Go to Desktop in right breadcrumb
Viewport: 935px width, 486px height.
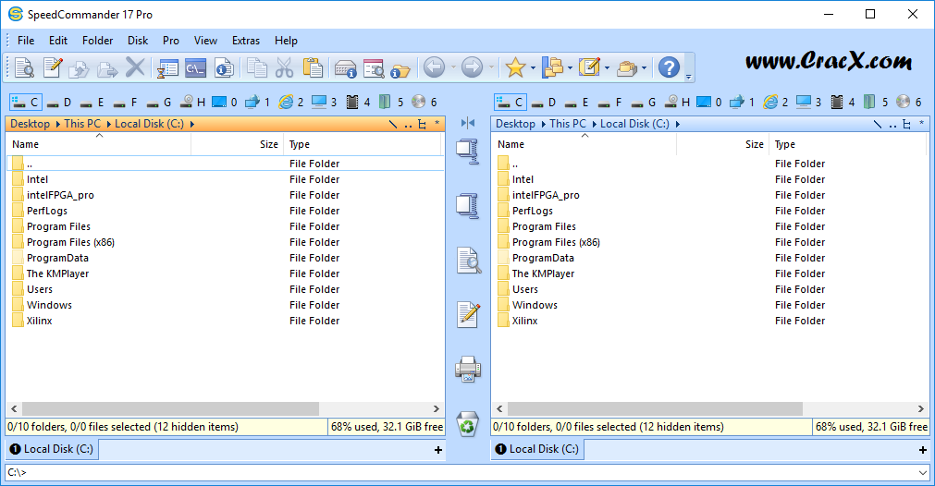(515, 124)
